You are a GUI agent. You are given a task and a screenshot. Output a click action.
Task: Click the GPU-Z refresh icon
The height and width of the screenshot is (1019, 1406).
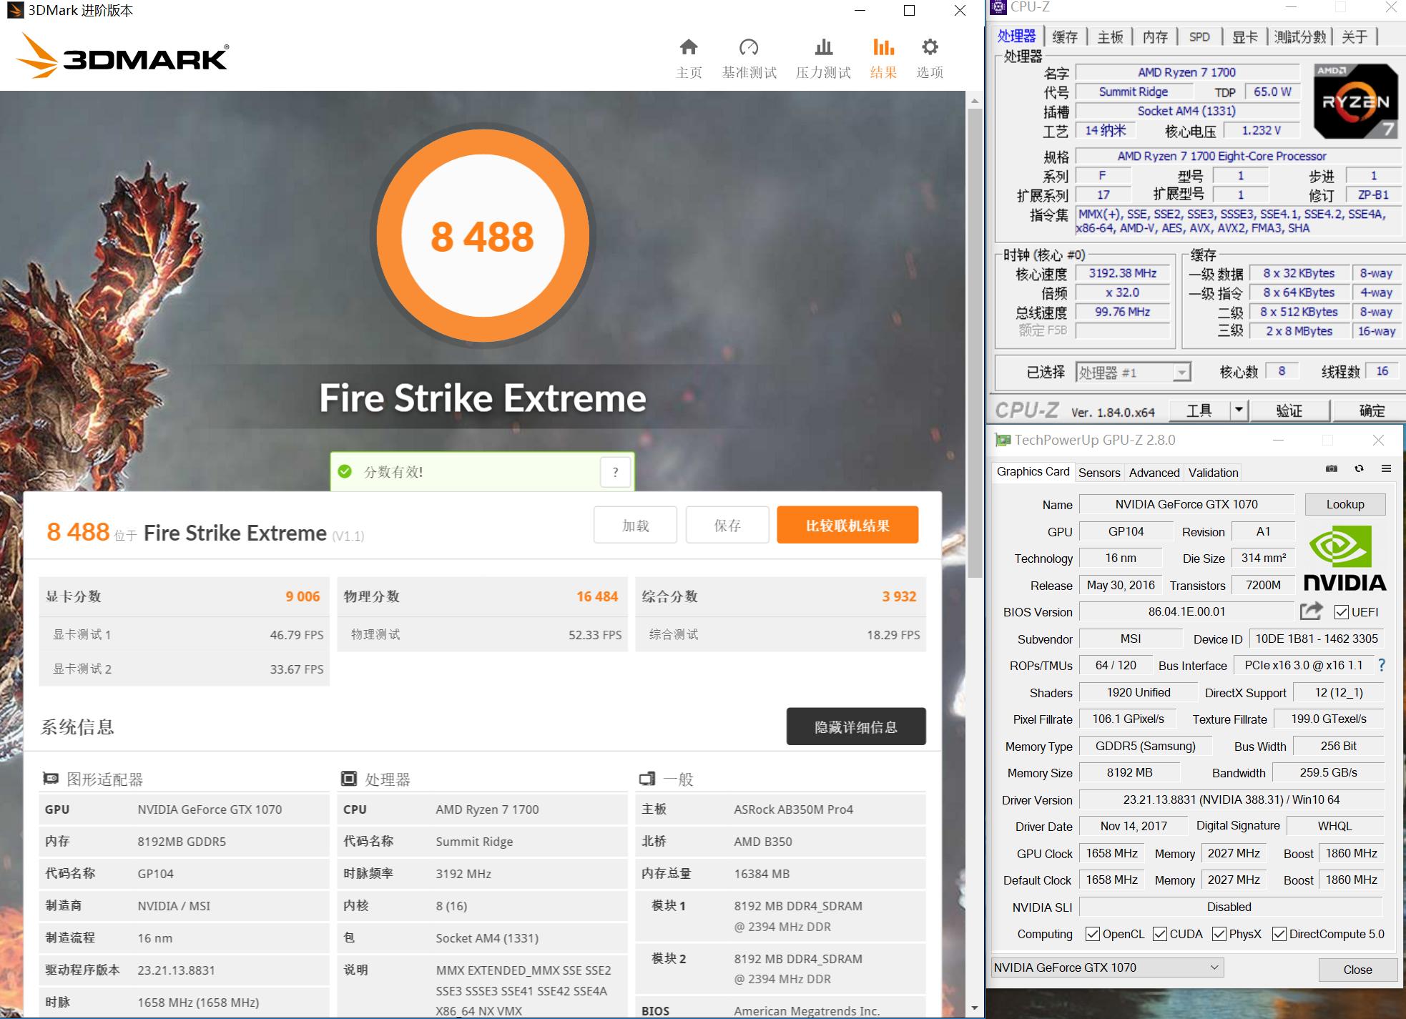1359,468
